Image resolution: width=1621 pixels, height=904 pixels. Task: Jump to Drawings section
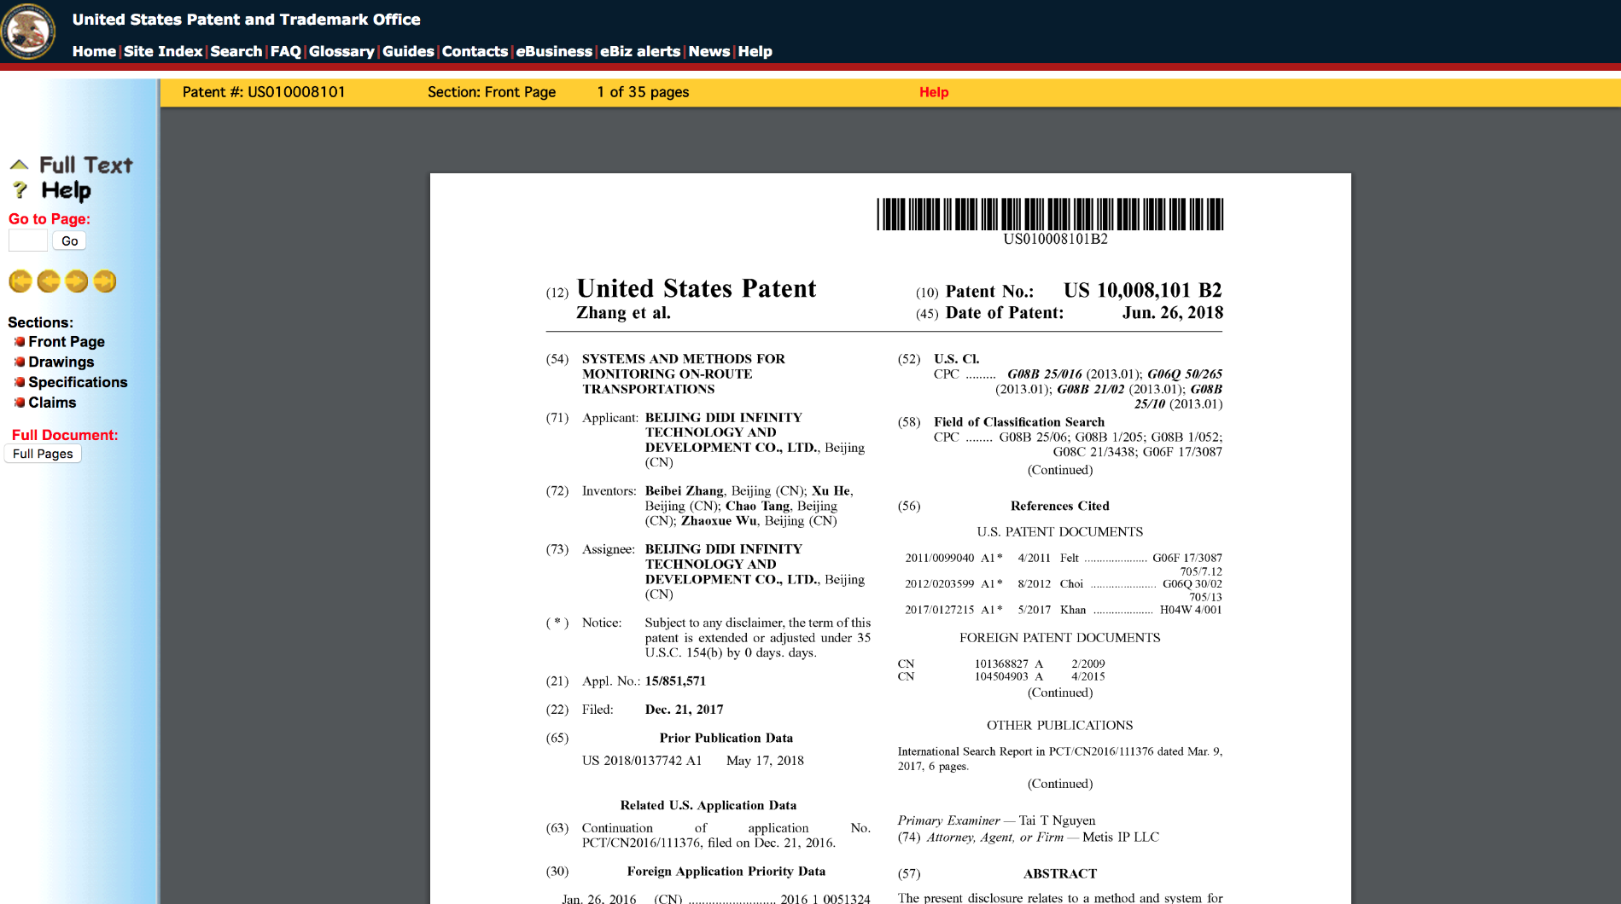point(61,362)
